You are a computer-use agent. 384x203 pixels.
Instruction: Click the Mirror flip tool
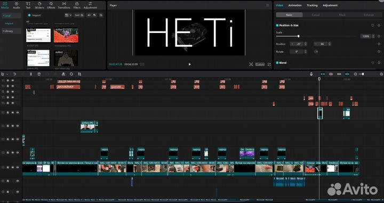[63, 74]
